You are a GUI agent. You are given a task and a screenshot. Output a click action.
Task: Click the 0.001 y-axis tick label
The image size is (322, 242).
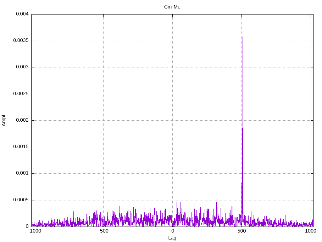tap(22, 173)
